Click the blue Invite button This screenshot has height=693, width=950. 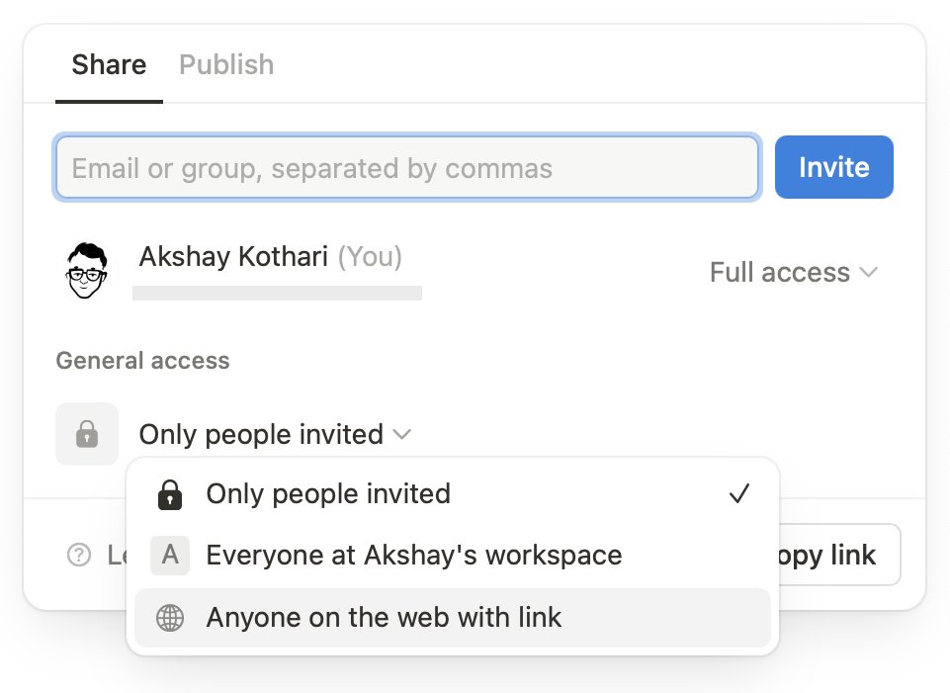(833, 167)
